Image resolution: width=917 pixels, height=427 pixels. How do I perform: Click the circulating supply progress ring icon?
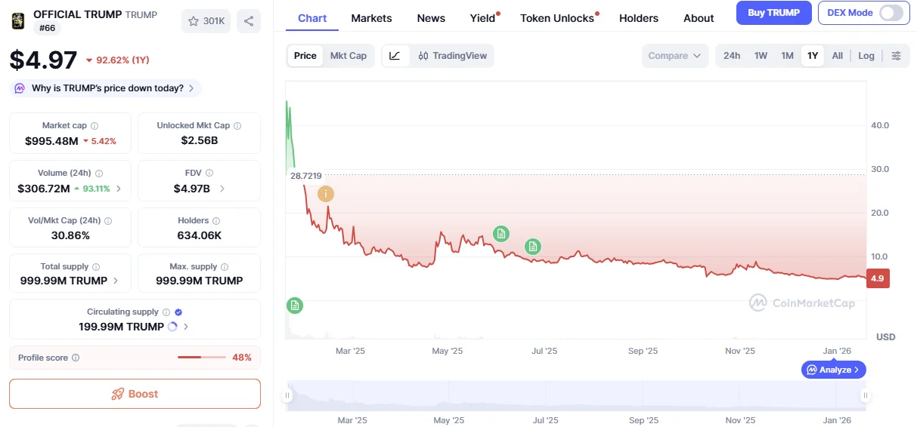point(172,327)
